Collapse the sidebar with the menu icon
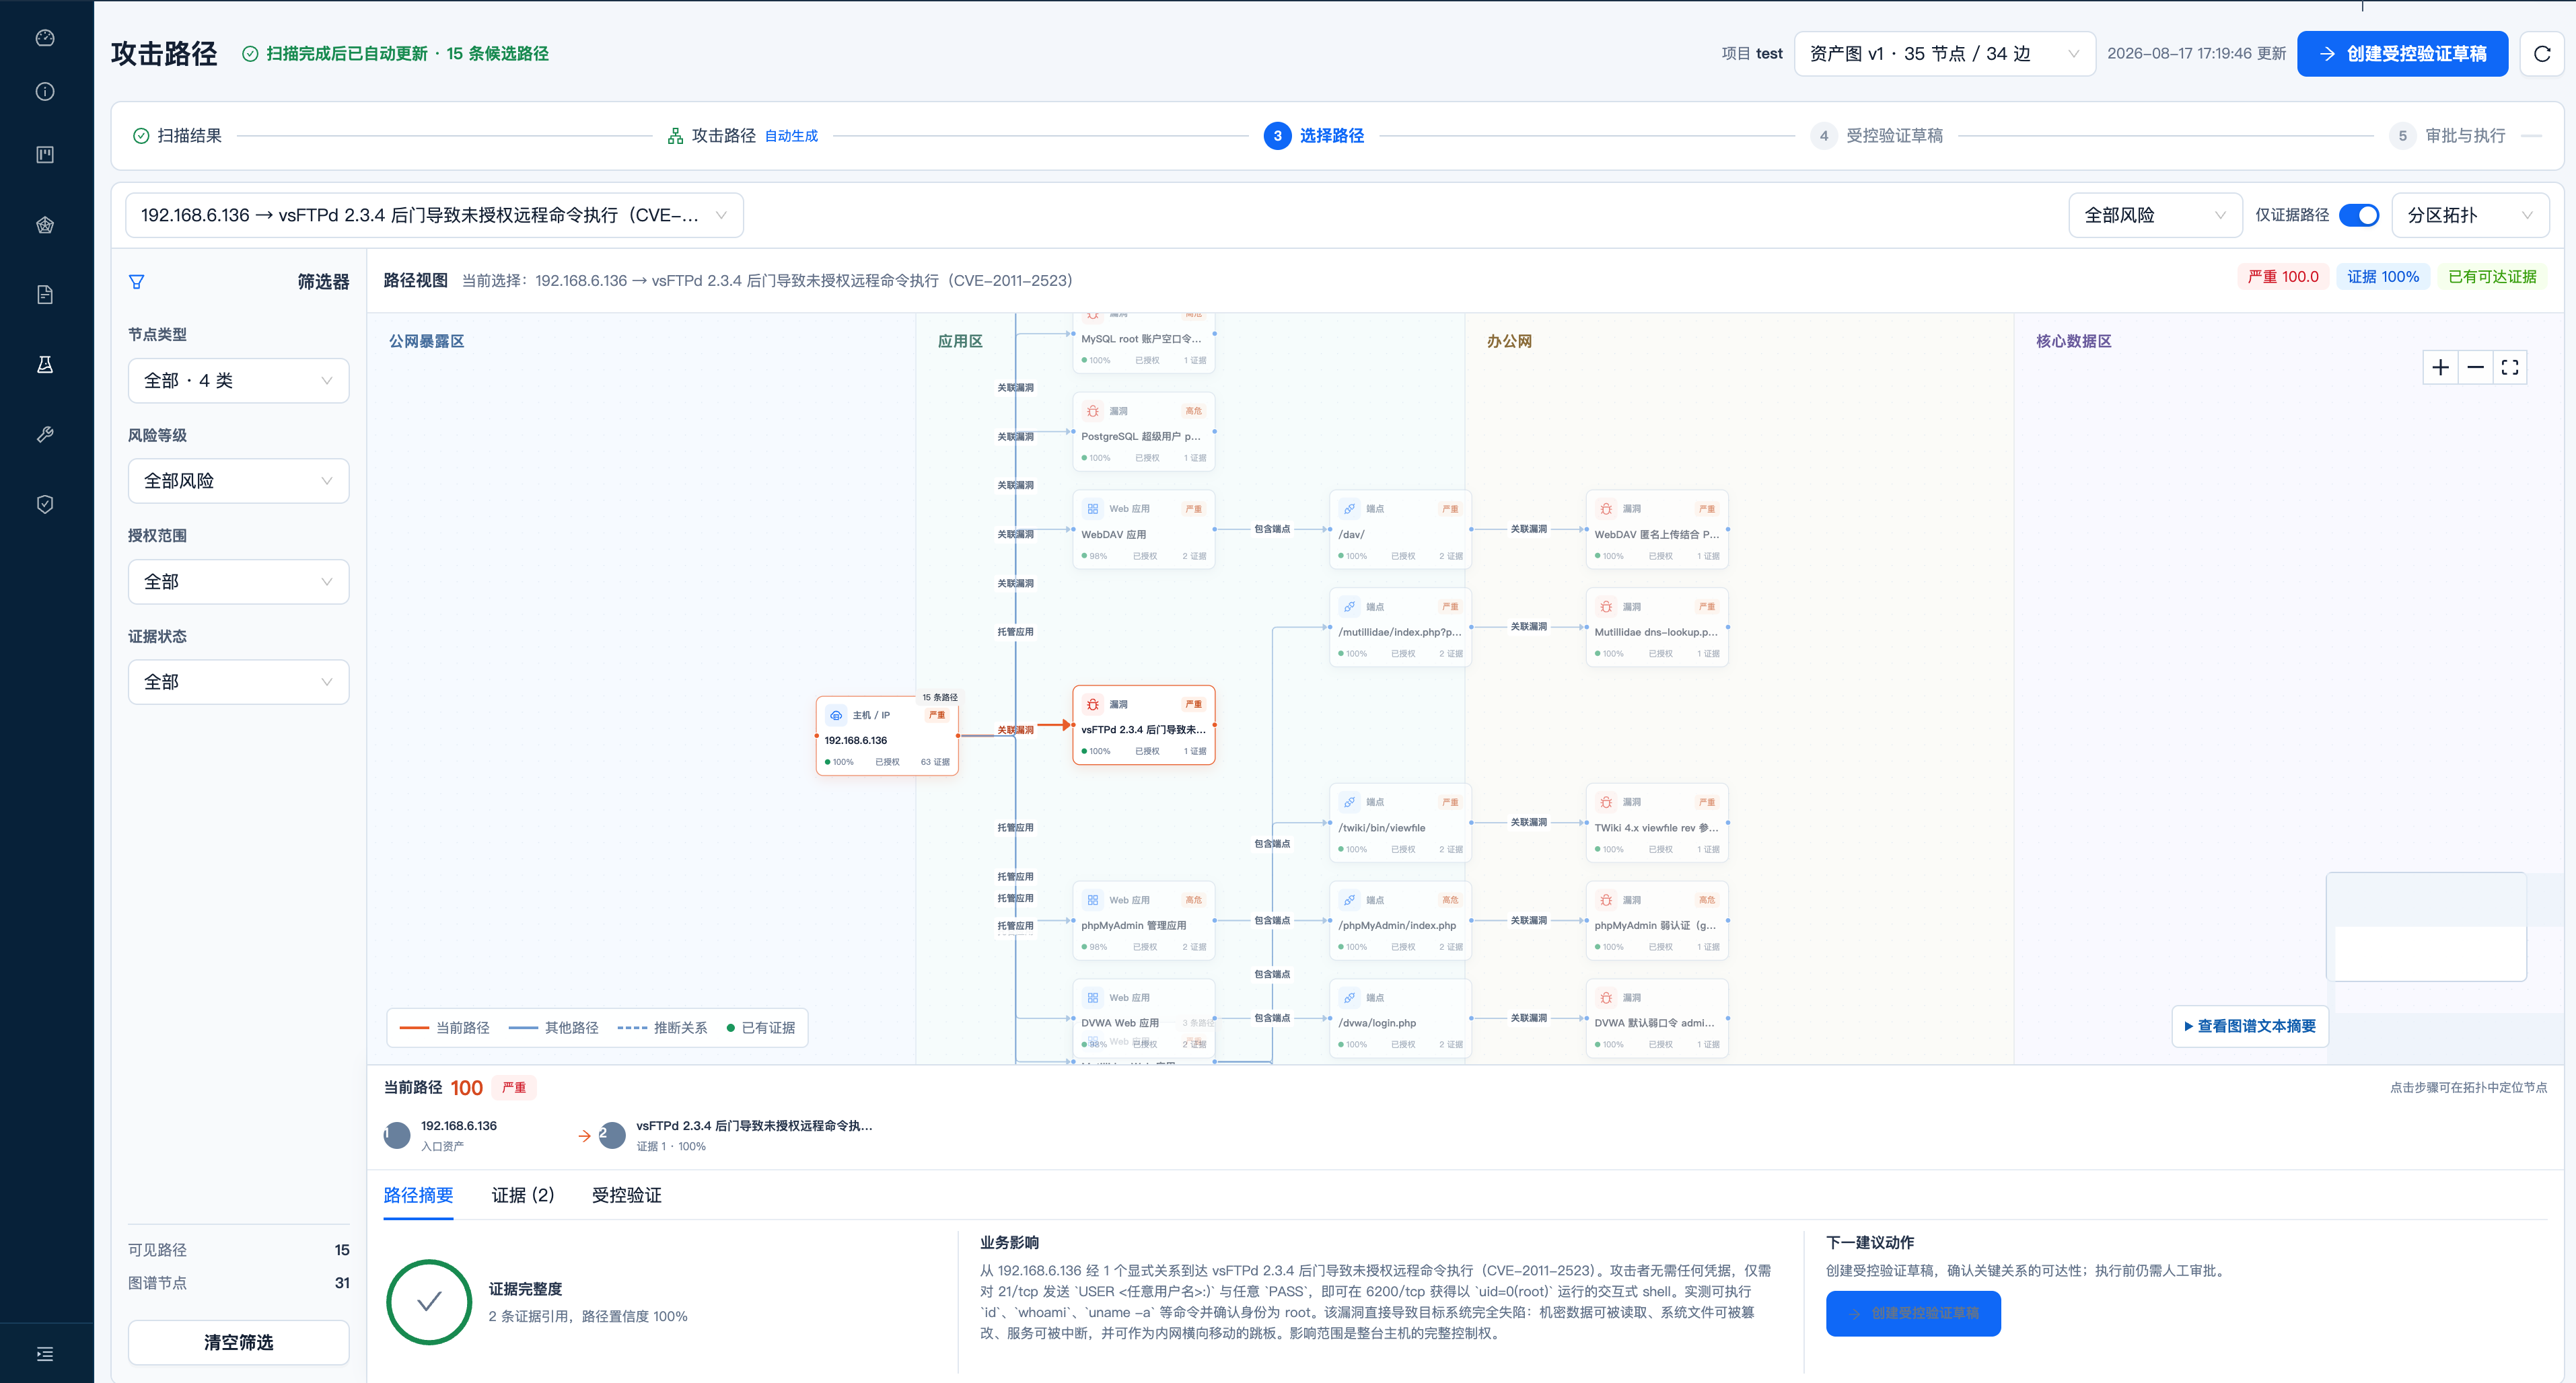Screen dimensions: 2576x1383 tap(45, 1354)
